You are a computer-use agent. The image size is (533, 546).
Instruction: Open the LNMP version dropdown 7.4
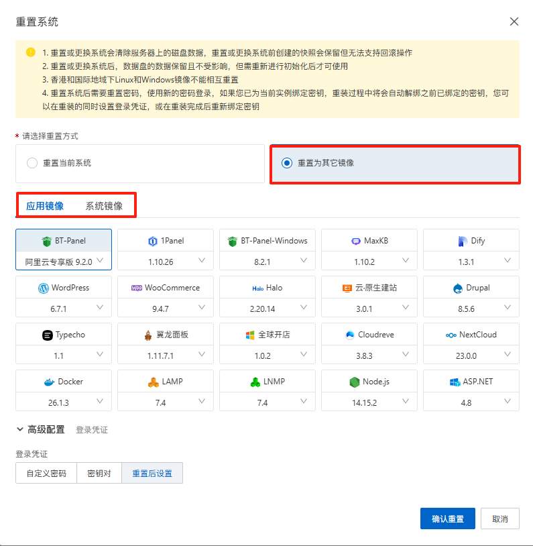tap(268, 402)
